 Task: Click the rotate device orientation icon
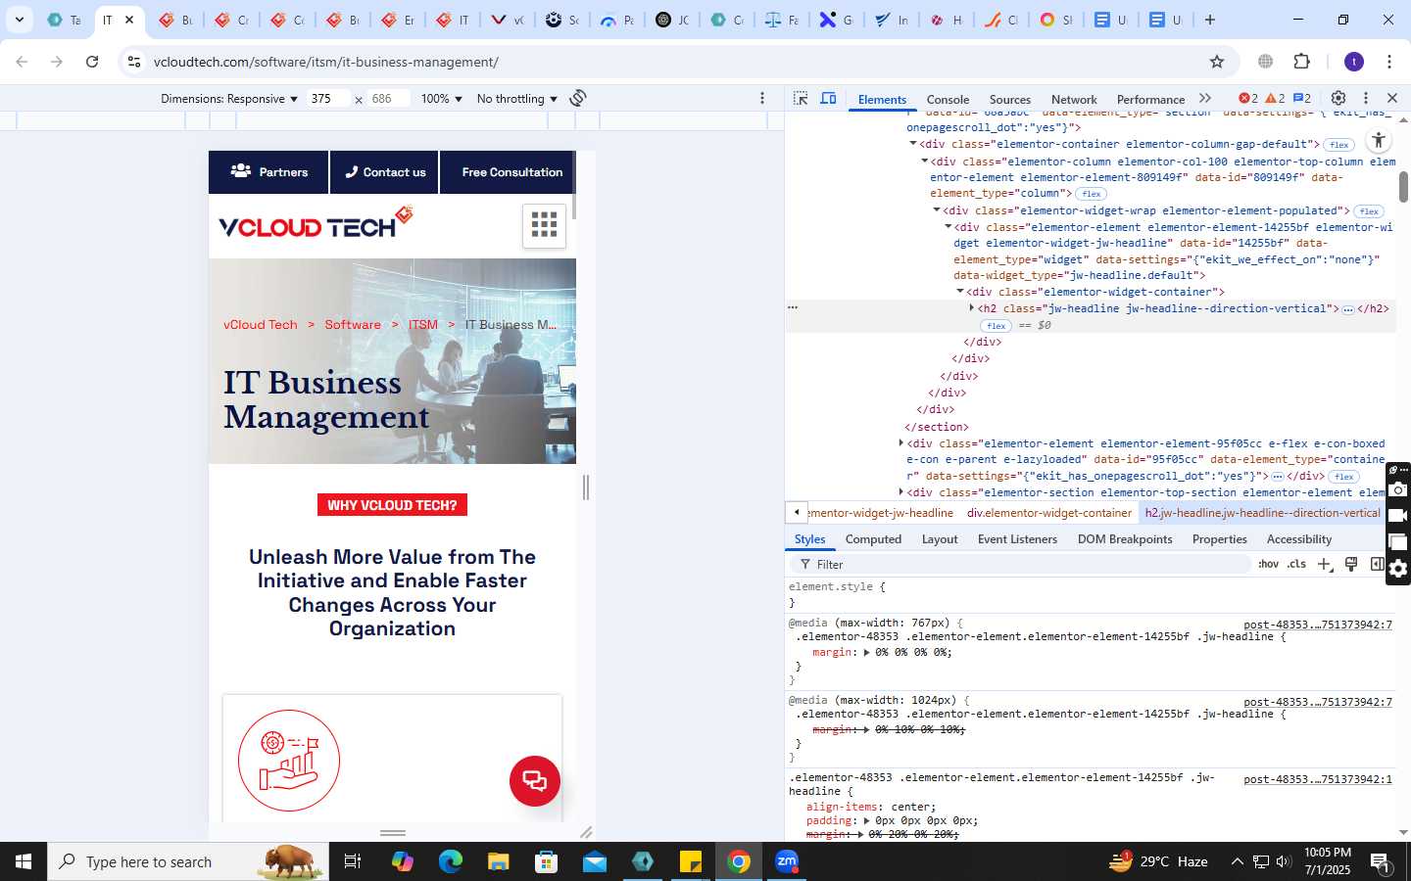point(578,98)
